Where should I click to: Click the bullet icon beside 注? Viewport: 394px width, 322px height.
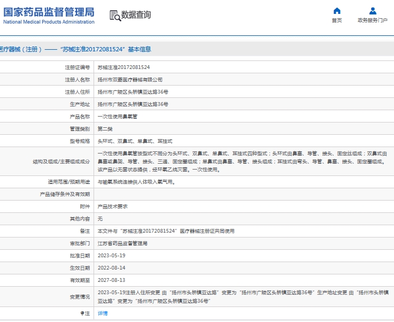(x=82, y=313)
